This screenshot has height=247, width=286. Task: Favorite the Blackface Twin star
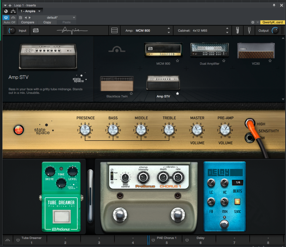click(131, 93)
